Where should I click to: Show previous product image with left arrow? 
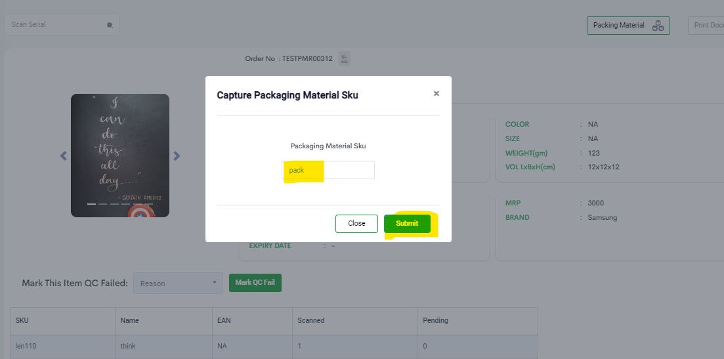pos(64,156)
